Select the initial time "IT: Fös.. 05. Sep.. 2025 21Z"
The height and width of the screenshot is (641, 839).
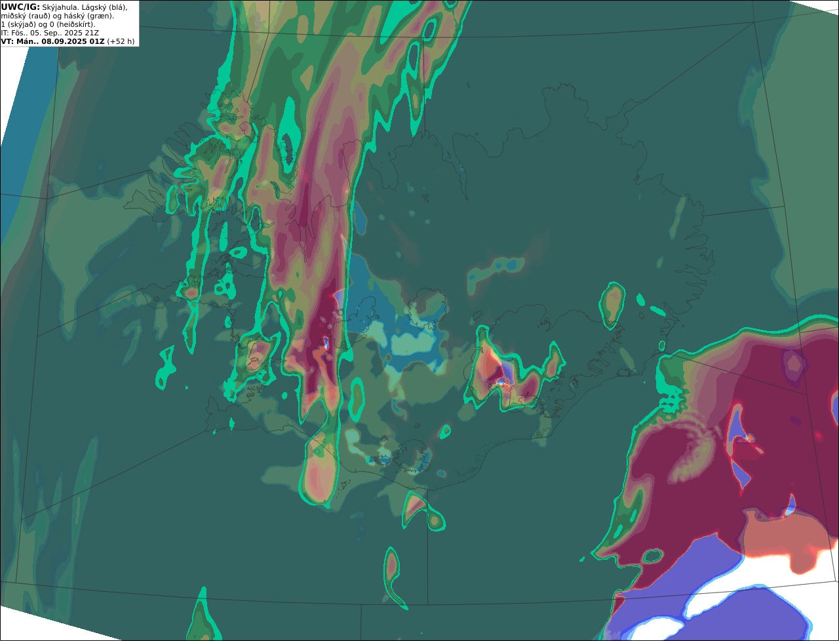(49, 33)
